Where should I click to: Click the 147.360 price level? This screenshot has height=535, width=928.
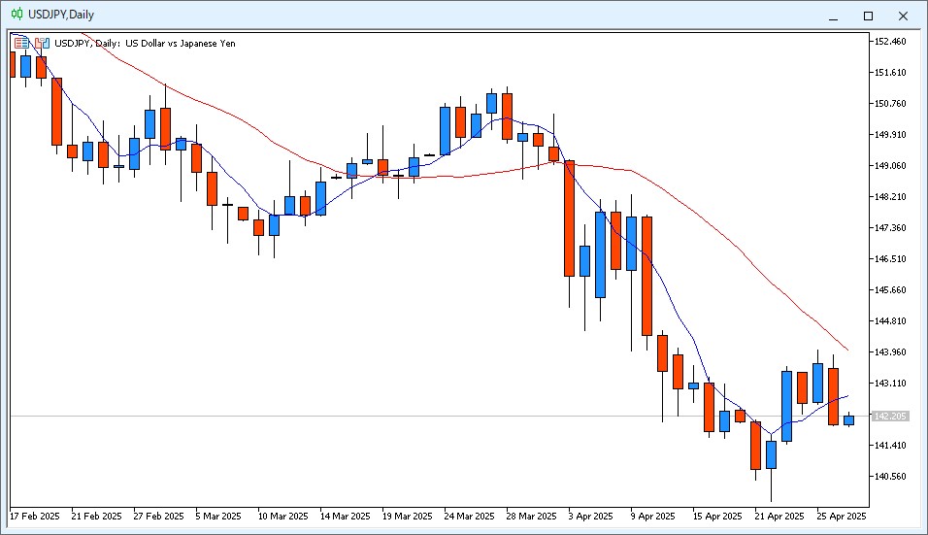[890, 228]
